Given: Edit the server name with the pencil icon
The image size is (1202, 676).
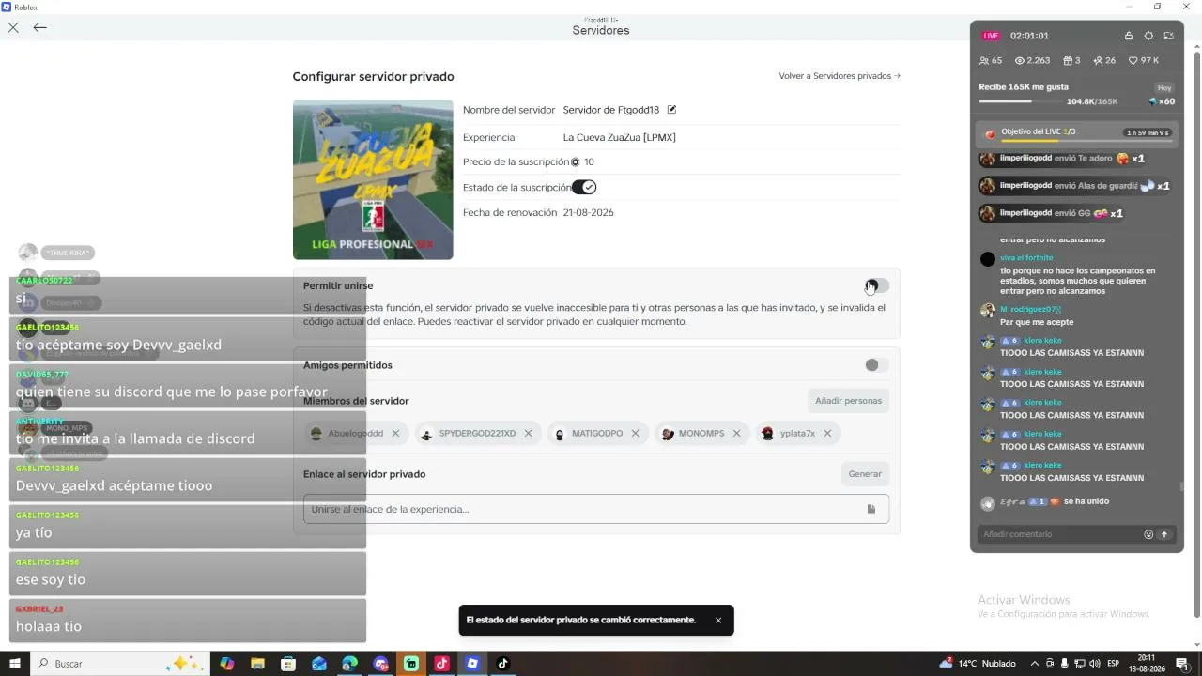Looking at the screenshot, I should (x=671, y=110).
